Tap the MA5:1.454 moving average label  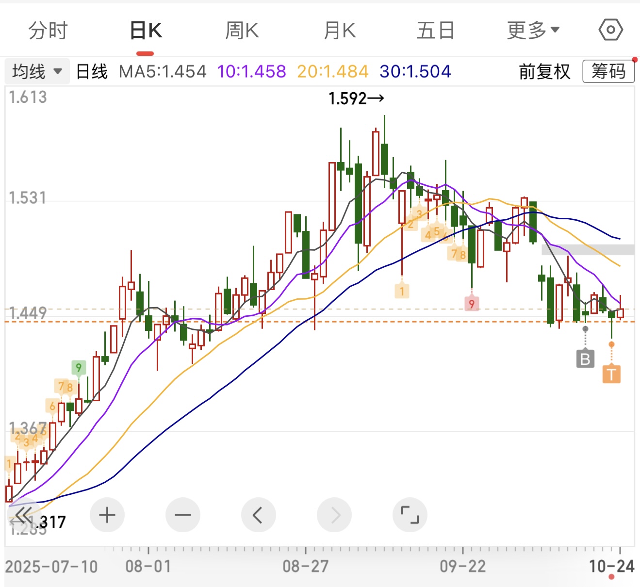(163, 72)
